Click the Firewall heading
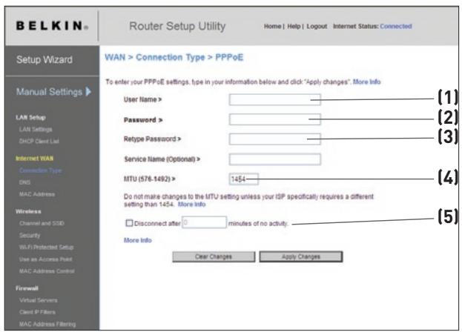The height and width of the screenshot is (332, 462). pos(27,288)
